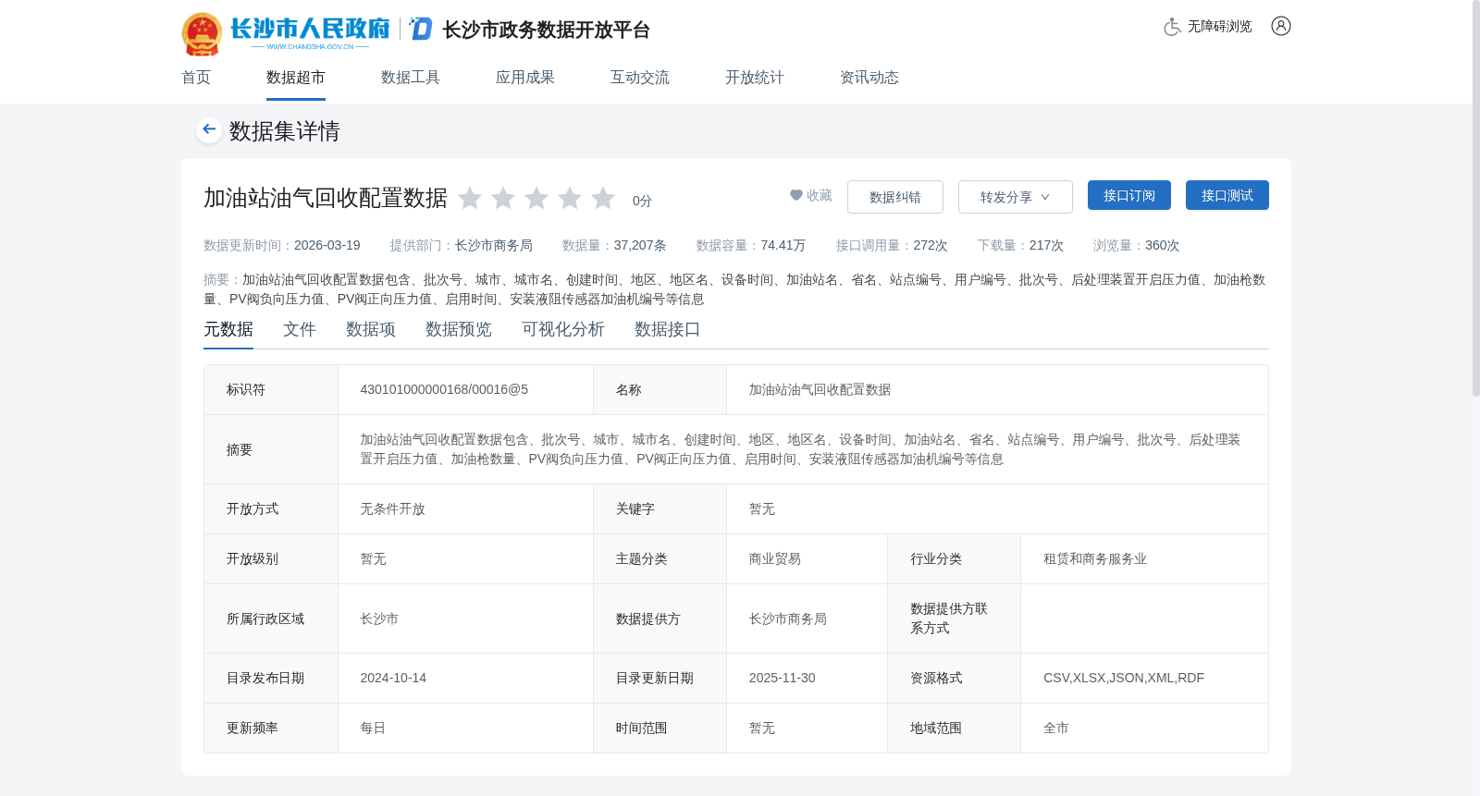This screenshot has height=796, width=1480.
Task: Expand the 转发分享 dropdown arrow
Action: [x=1045, y=197]
